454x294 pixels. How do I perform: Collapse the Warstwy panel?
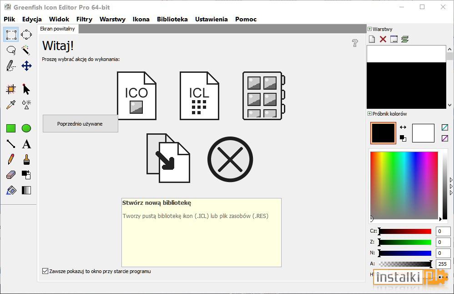[369, 29]
